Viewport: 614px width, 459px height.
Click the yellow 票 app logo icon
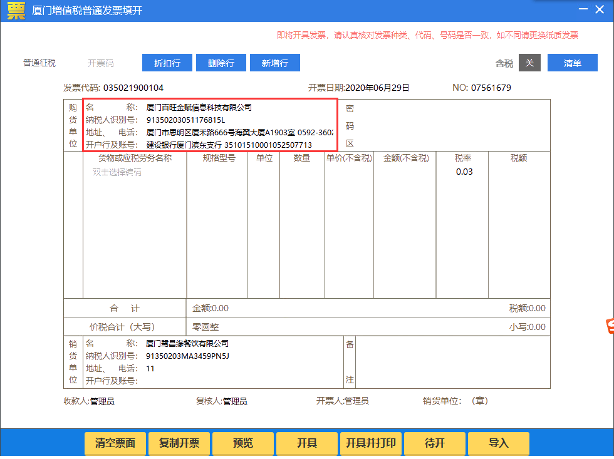click(16, 11)
